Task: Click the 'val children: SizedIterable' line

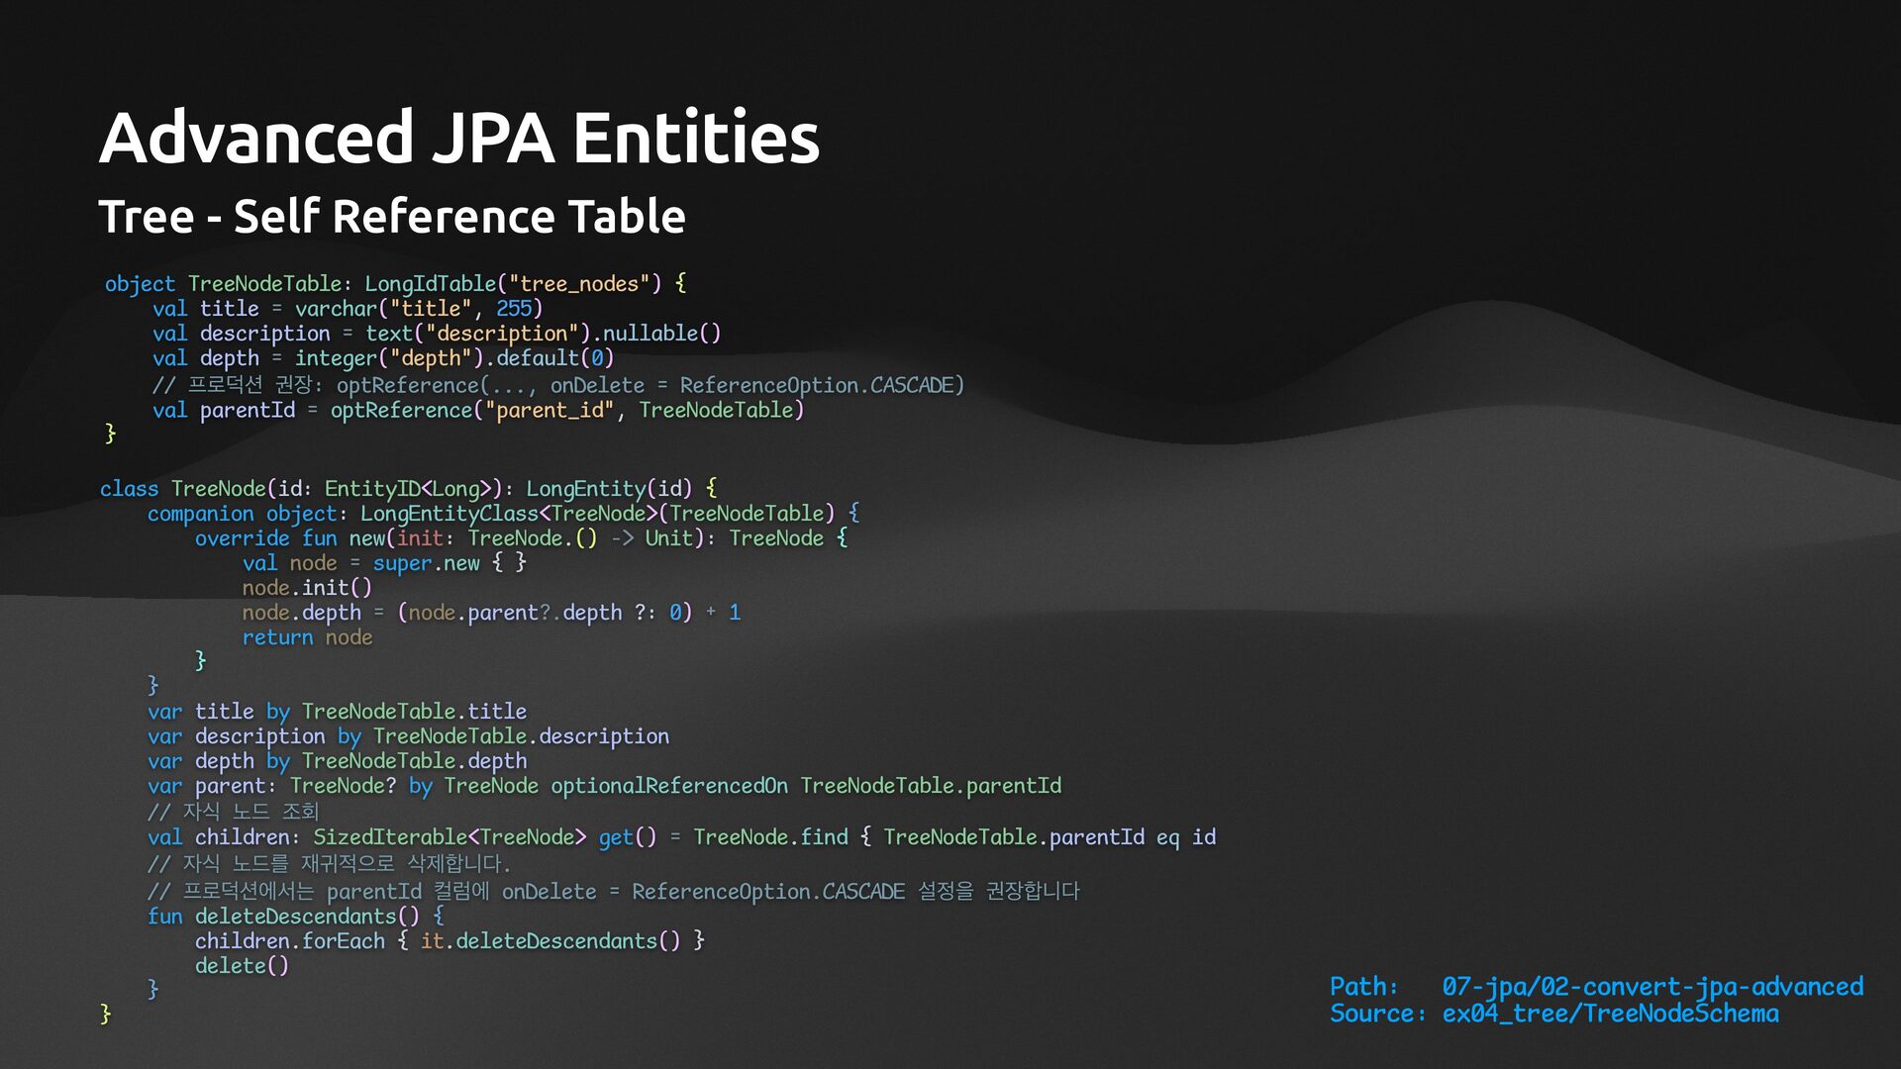Action: click(x=681, y=837)
